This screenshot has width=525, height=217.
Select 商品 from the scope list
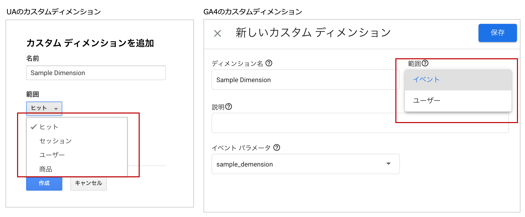[45, 169]
